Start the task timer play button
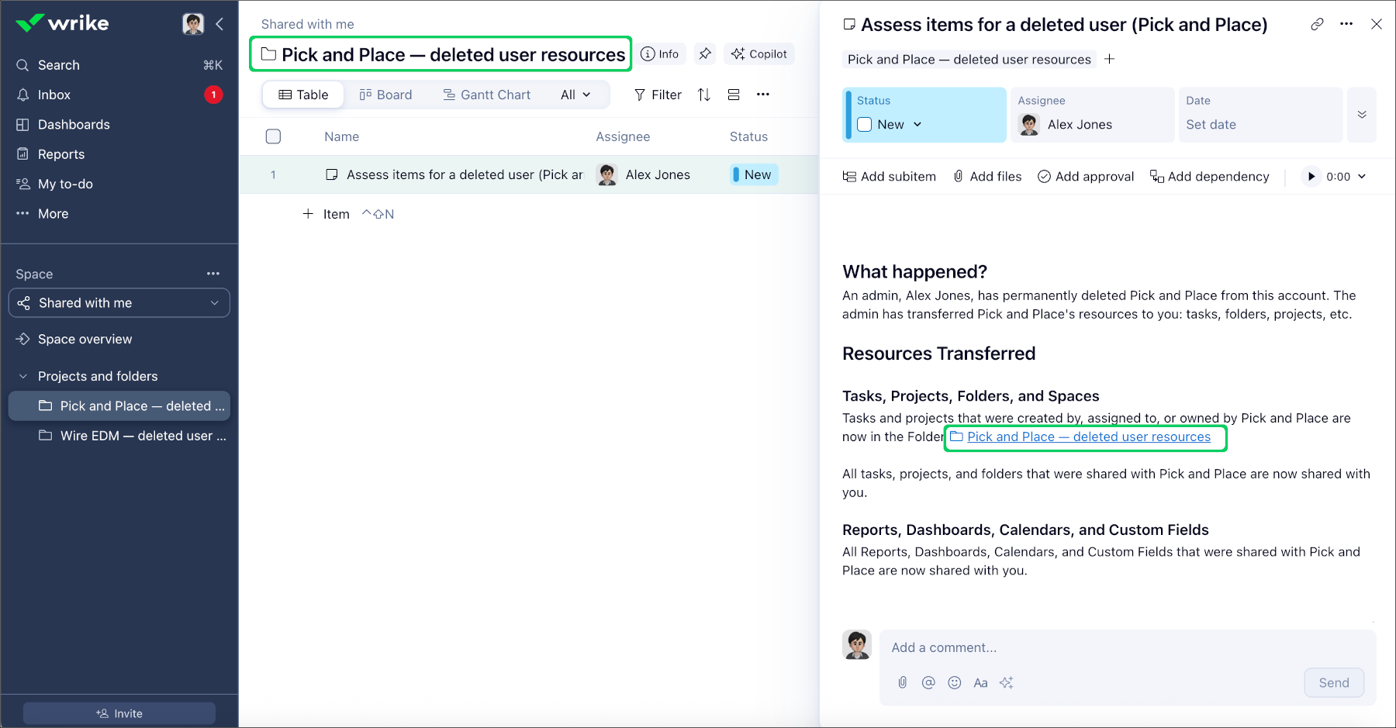The image size is (1396, 728). pyautogui.click(x=1311, y=177)
